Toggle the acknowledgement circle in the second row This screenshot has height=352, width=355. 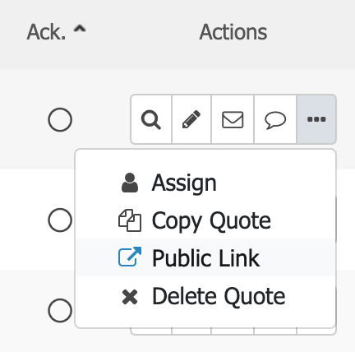60,220
